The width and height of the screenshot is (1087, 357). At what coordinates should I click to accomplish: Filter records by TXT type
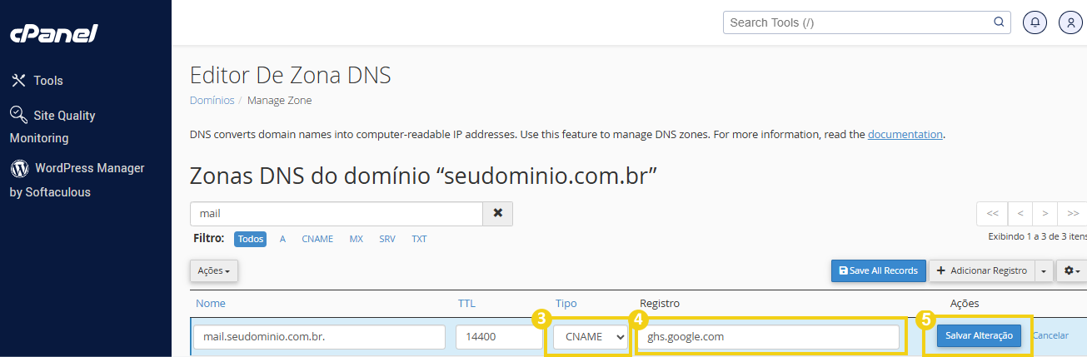pyautogui.click(x=419, y=239)
